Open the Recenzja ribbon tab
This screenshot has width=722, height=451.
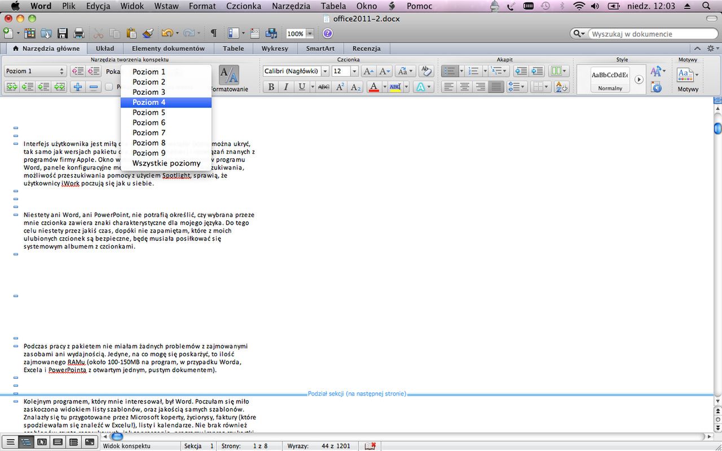[366, 48]
